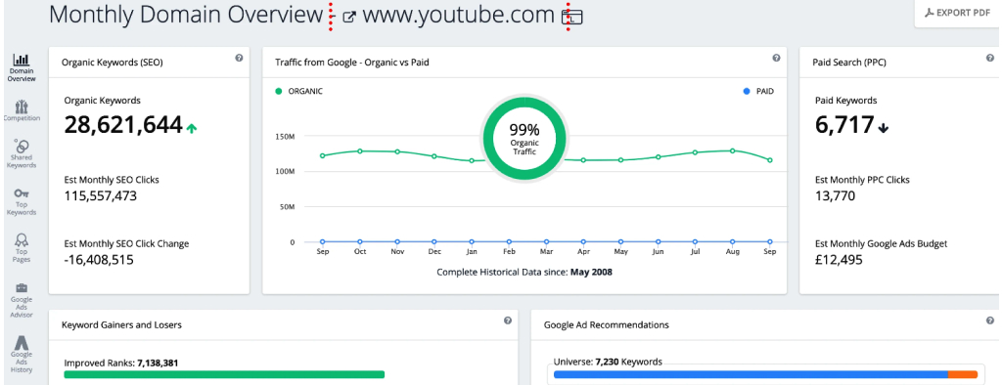This screenshot has width=1002, height=385.
Task: Click black down arrow beside paid keywords
Action: [884, 128]
